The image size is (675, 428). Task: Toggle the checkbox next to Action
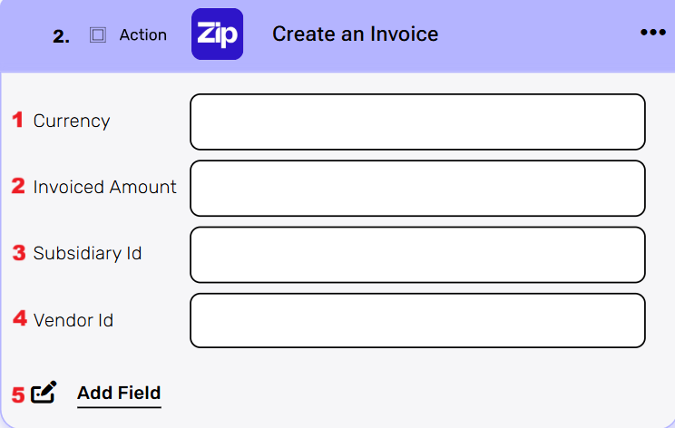pos(98,35)
